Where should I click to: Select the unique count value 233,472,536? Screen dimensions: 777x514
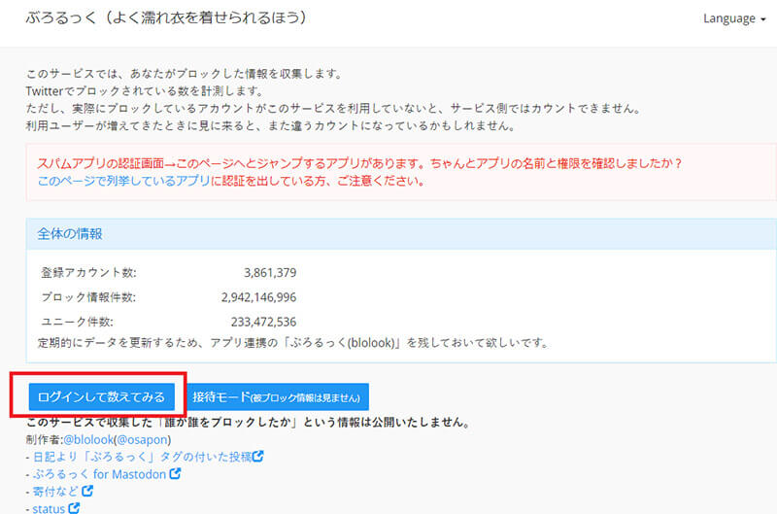pos(263,323)
